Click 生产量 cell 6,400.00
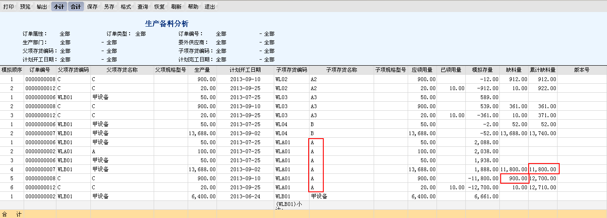Viewport: 607px width, 218px height. click(x=202, y=196)
